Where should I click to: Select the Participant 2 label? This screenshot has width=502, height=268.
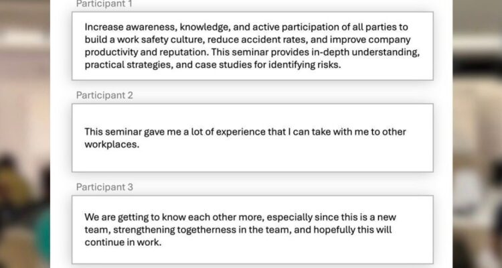point(104,95)
